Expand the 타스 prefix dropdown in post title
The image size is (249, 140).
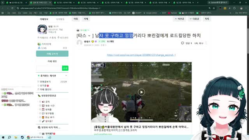point(89,36)
